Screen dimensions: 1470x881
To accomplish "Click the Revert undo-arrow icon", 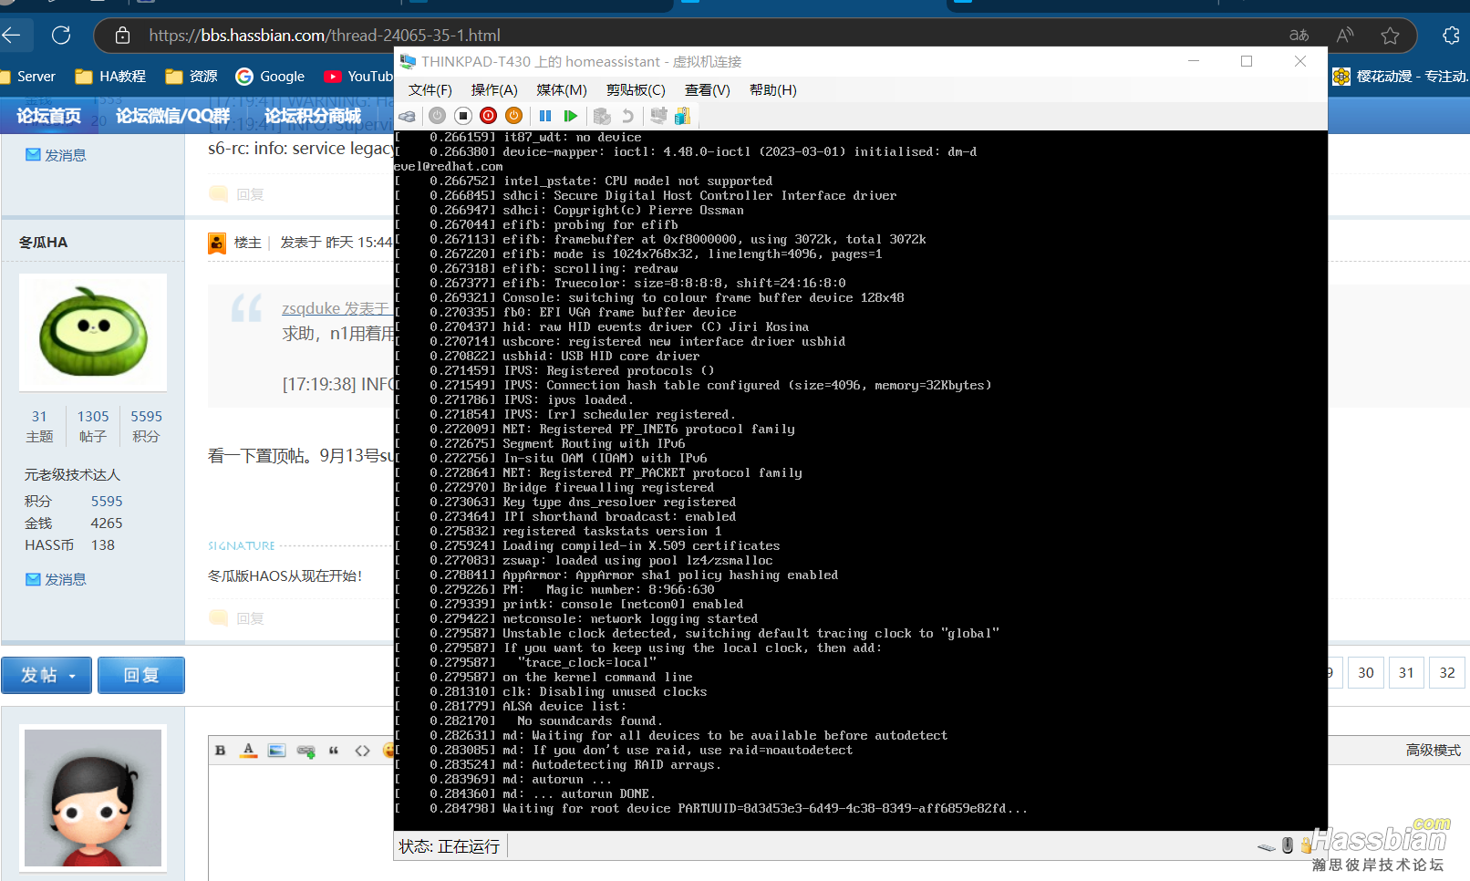I will point(627,116).
